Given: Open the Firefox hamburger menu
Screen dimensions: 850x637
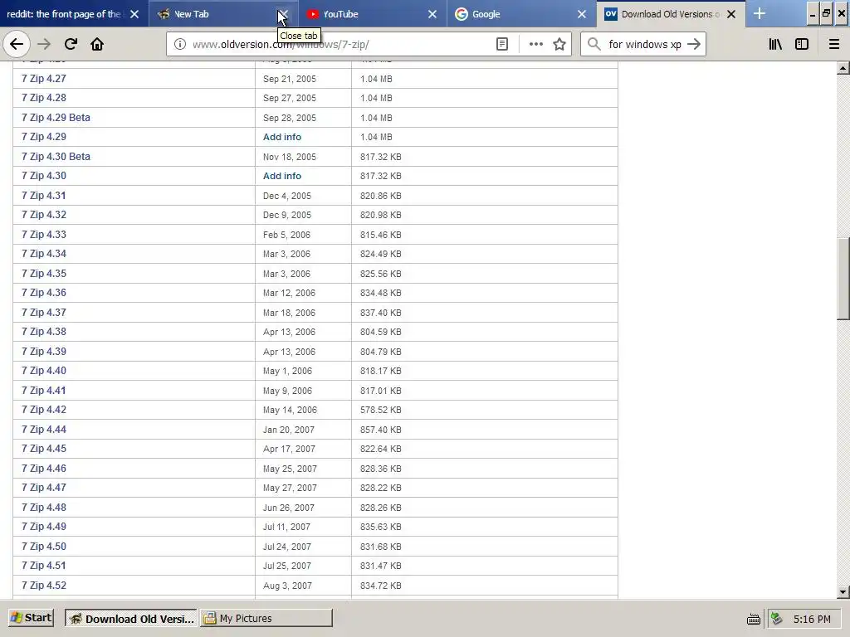Looking at the screenshot, I should click(834, 44).
